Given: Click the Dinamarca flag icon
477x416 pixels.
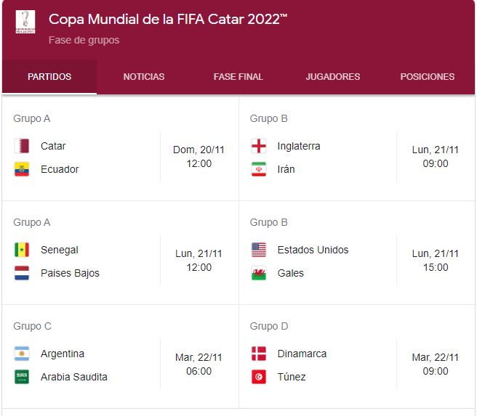Looking at the screenshot, I should (x=259, y=354).
